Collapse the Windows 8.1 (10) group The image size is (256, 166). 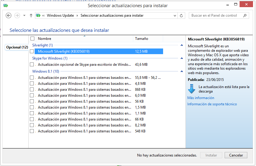pyautogui.click(x=182, y=71)
